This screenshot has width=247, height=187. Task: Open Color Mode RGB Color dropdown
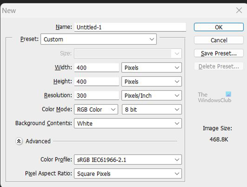tap(96, 110)
